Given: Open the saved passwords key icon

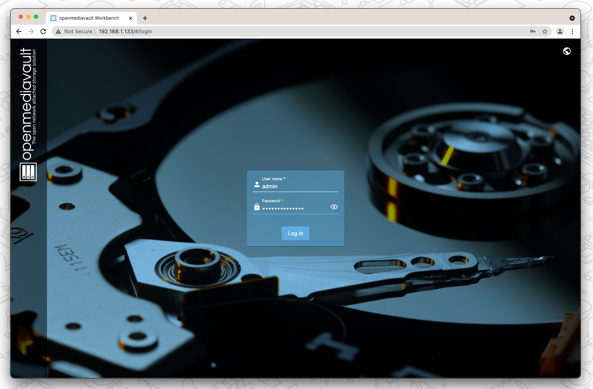Looking at the screenshot, I should click(x=533, y=31).
